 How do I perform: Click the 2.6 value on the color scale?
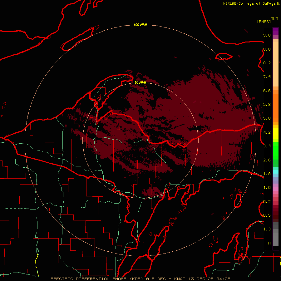pyautogui.click(x=267, y=160)
